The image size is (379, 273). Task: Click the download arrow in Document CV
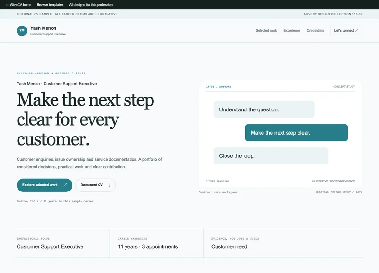click(x=109, y=185)
